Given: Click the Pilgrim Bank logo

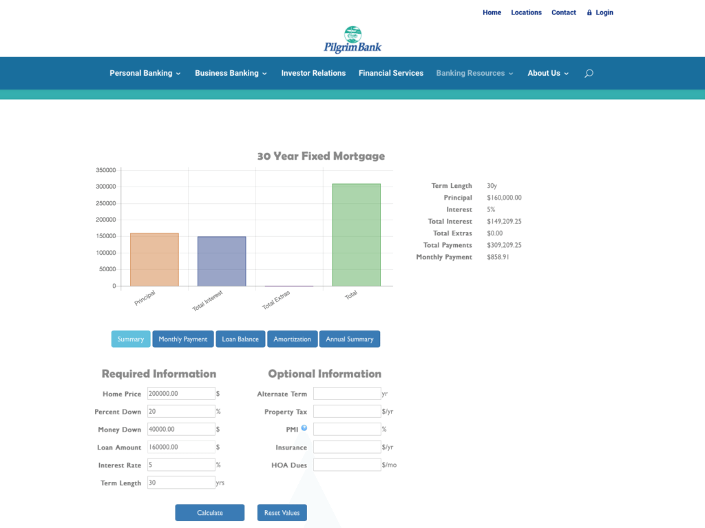Looking at the screenshot, I should click(352, 39).
